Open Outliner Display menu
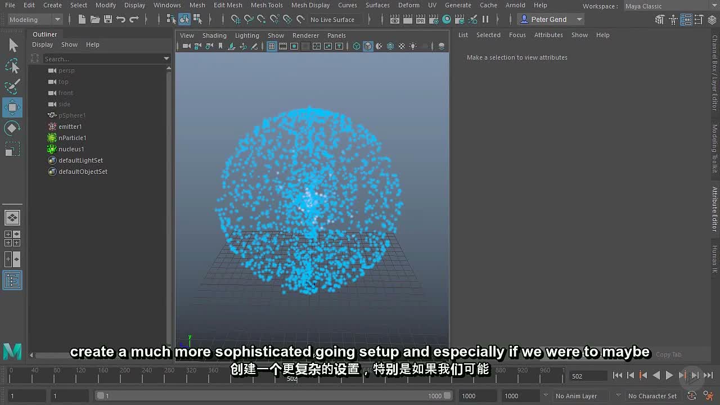 pos(42,44)
